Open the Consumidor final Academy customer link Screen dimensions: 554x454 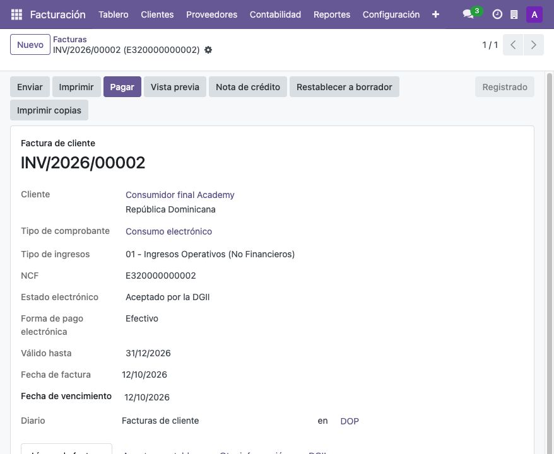point(180,195)
